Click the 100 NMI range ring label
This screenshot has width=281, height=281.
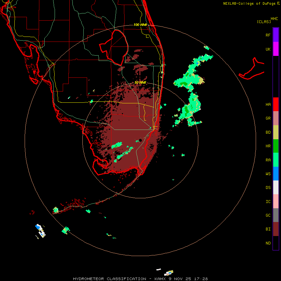click(x=140, y=25)
